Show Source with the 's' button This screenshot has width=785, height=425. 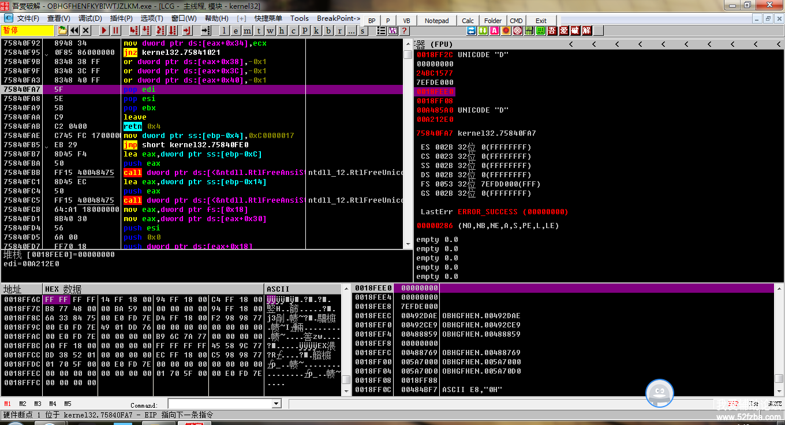362,31
